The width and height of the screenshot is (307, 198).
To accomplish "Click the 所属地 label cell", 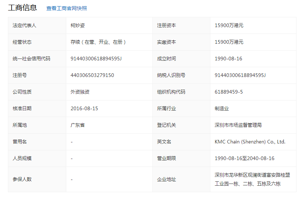I will coord(37,125).
